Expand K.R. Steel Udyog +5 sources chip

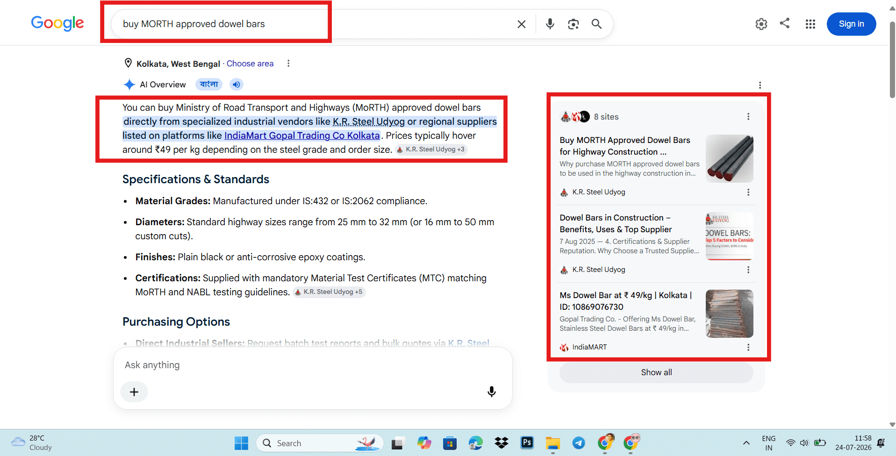tap(329, 292)
